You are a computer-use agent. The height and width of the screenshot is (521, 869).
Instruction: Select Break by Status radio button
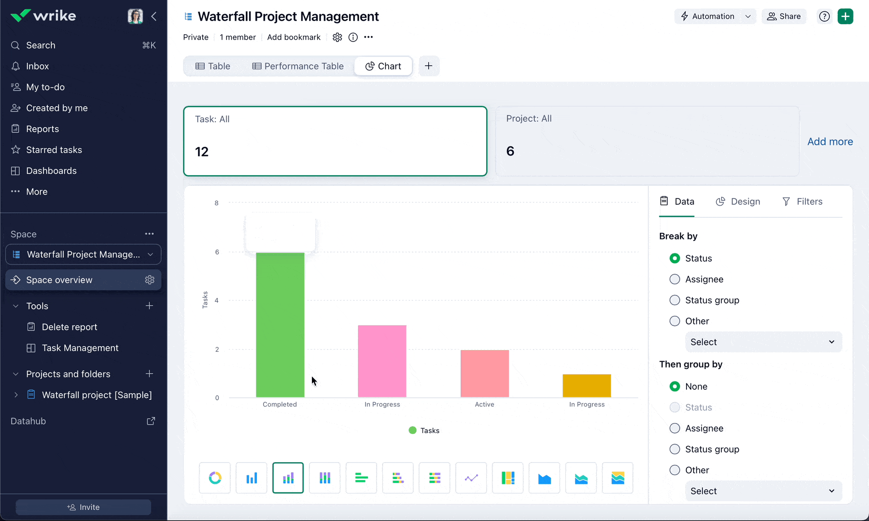(x=675, y=258)
